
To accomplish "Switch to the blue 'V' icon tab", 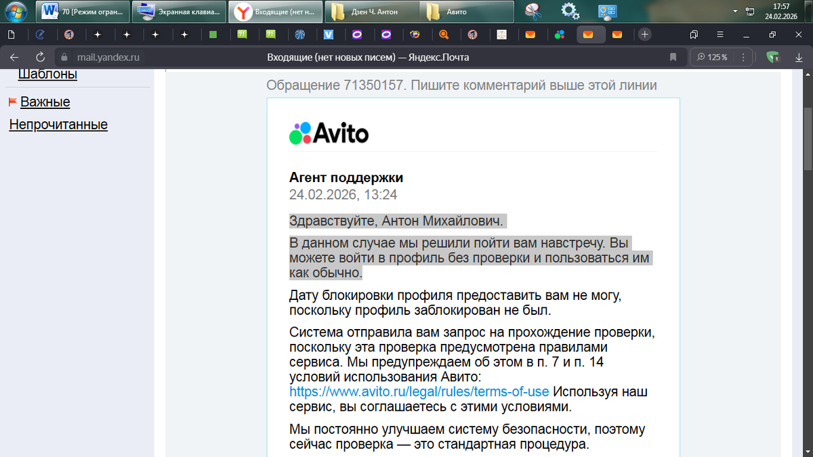I will [329, 34].
